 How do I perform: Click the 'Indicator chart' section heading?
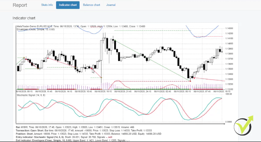point(24,18)
